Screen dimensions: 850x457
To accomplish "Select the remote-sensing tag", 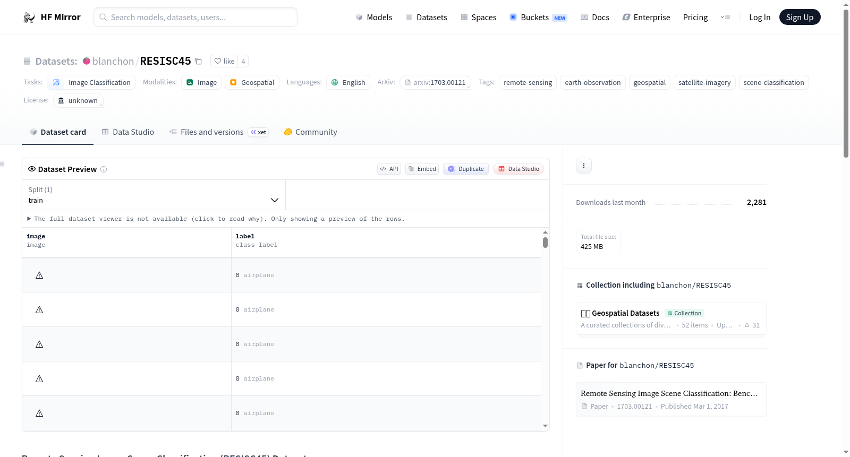I will (x=528, y=82).
